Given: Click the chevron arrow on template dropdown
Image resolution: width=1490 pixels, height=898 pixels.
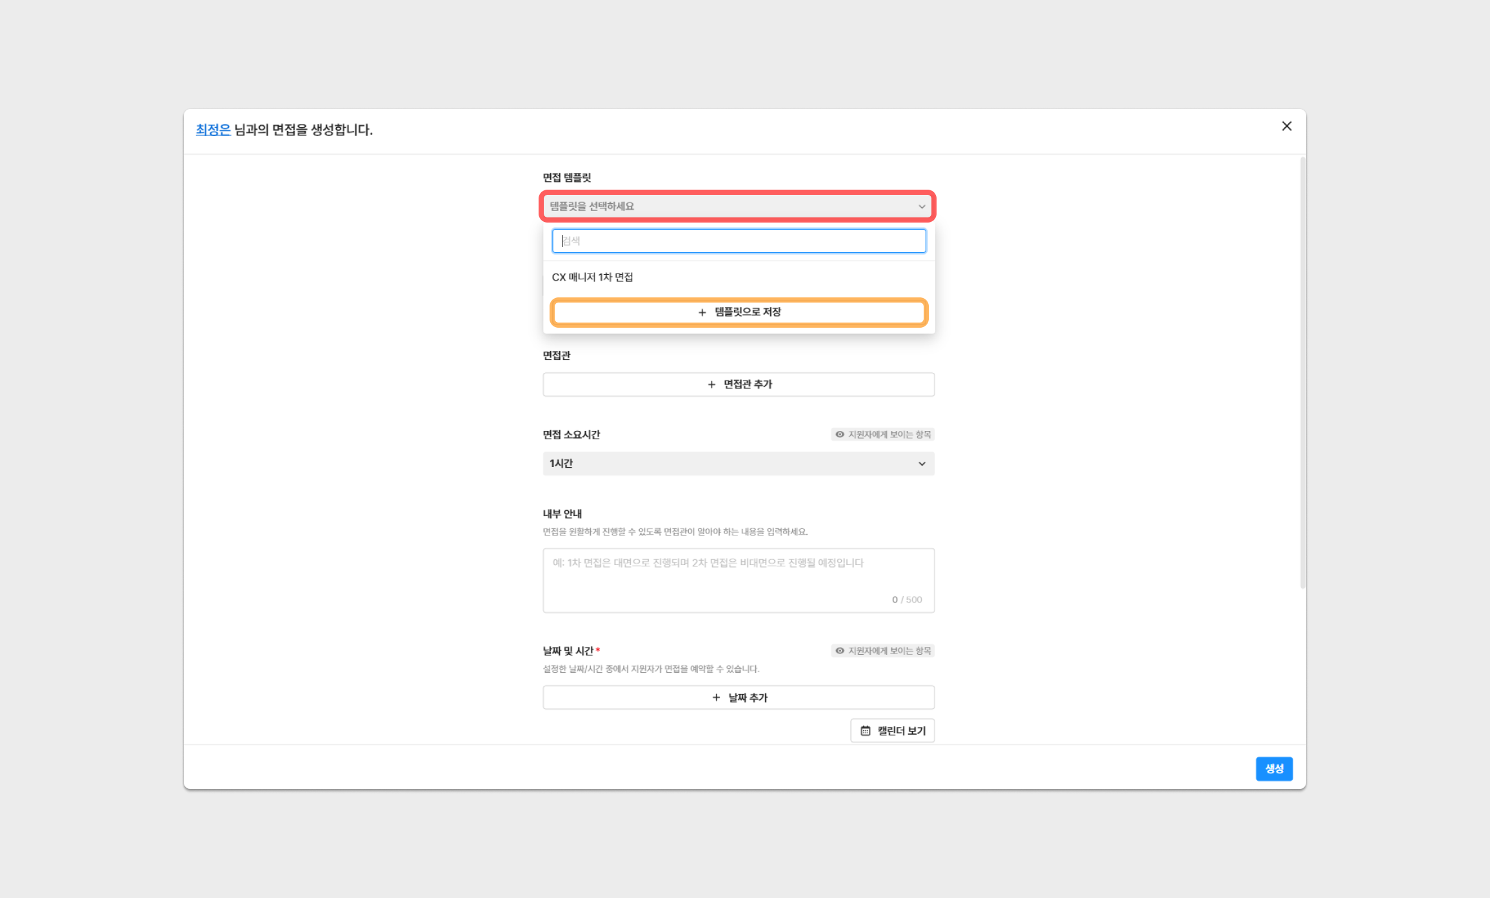Looking at the screenshot, I should point(922,206).
